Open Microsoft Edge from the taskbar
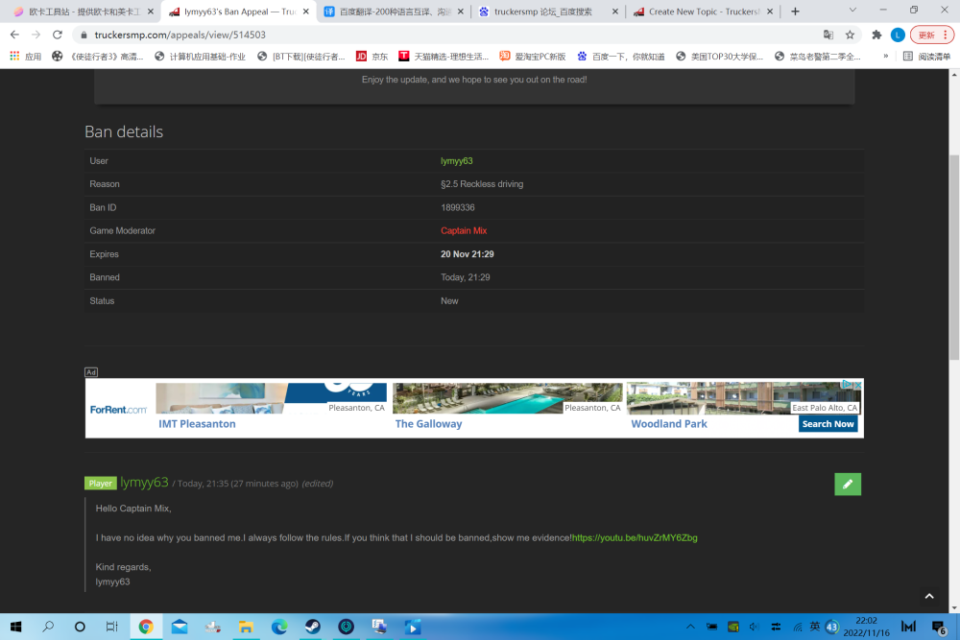The width and height of the screenshot is (960, 640). (x=278, y=627)
